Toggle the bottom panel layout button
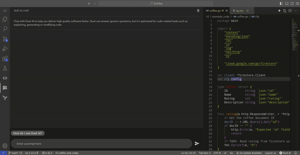 coord(286,3)
